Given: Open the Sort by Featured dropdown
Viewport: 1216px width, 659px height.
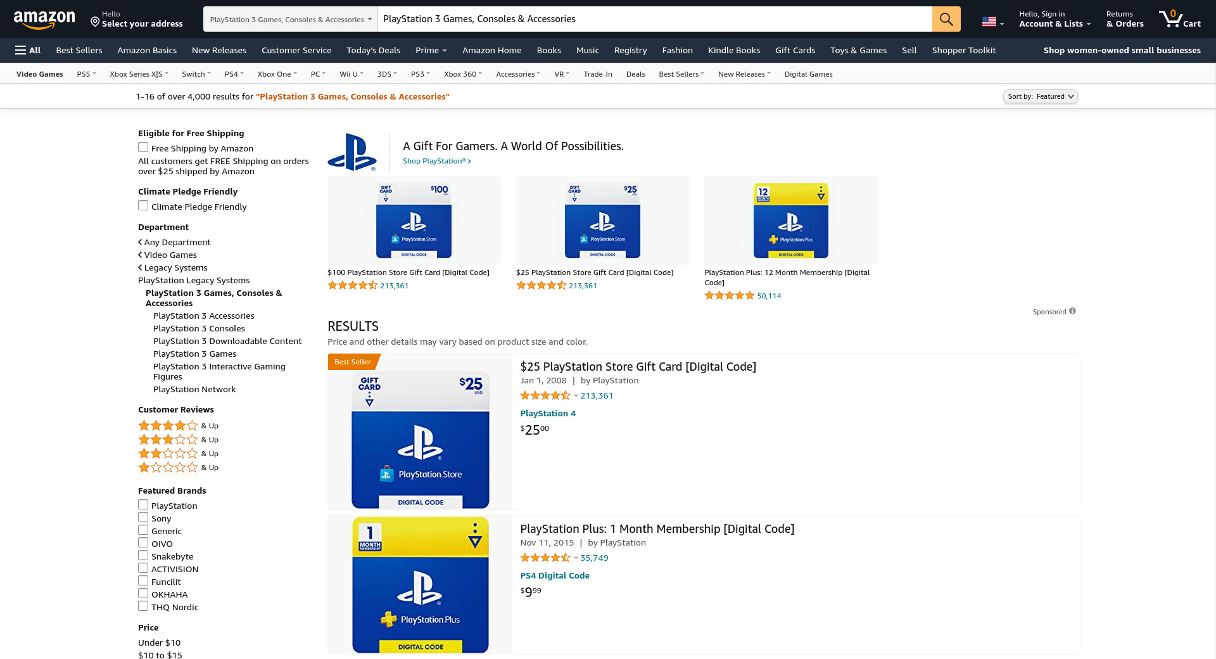Looking at the screenshot, I should click(1040, 96).
